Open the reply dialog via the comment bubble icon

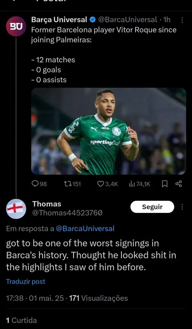point(35,184)
